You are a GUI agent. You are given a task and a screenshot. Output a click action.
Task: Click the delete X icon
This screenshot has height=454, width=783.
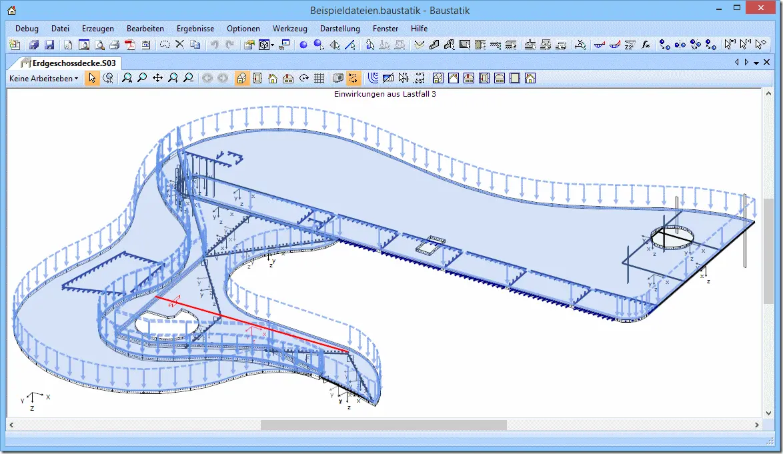point(180,45)
